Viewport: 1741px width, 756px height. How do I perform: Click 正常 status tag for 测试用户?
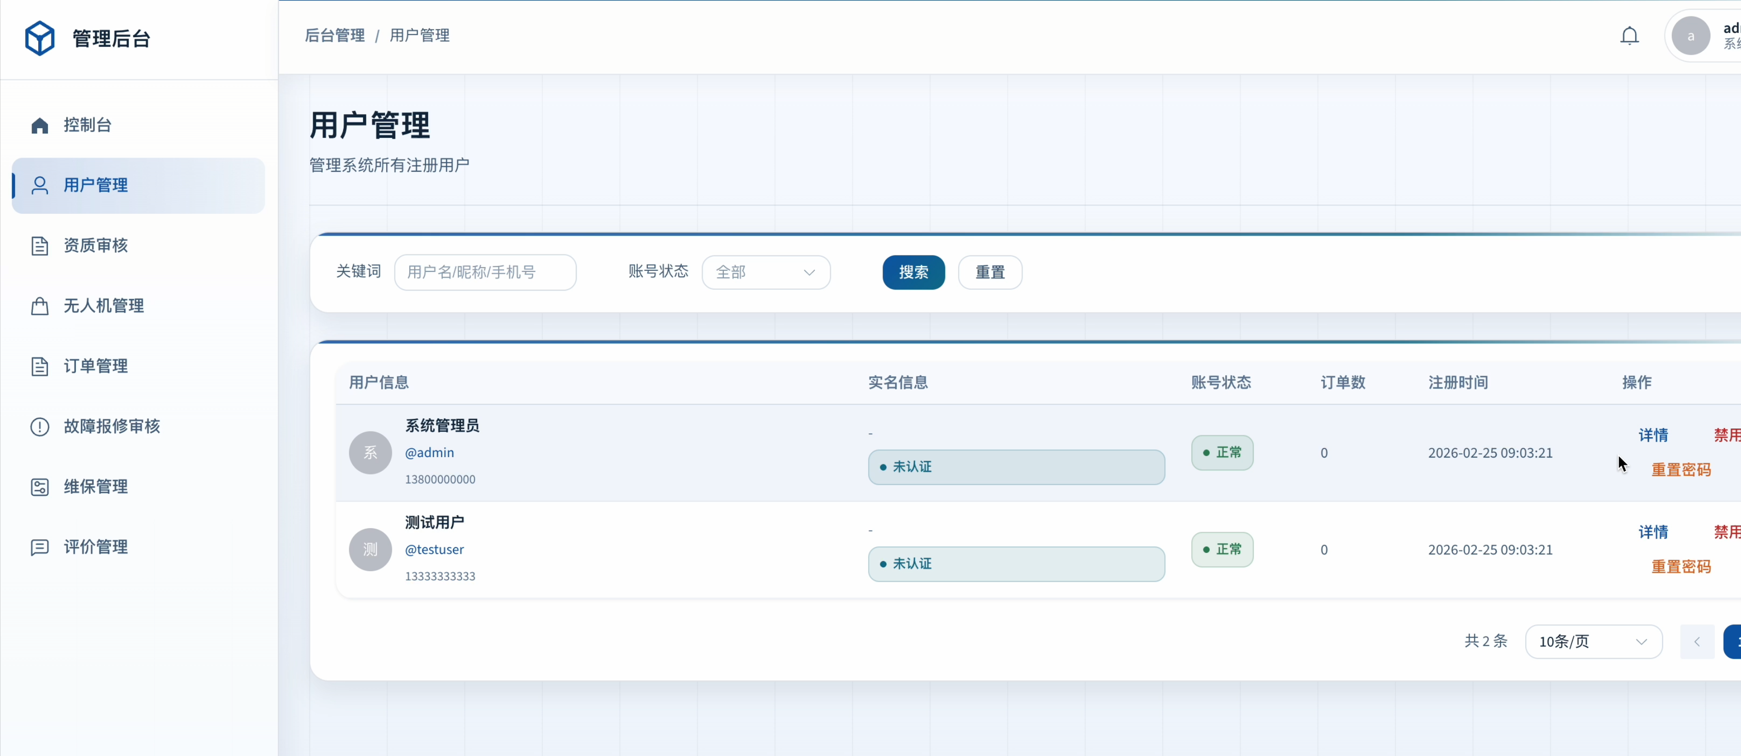coord(1222,549)
